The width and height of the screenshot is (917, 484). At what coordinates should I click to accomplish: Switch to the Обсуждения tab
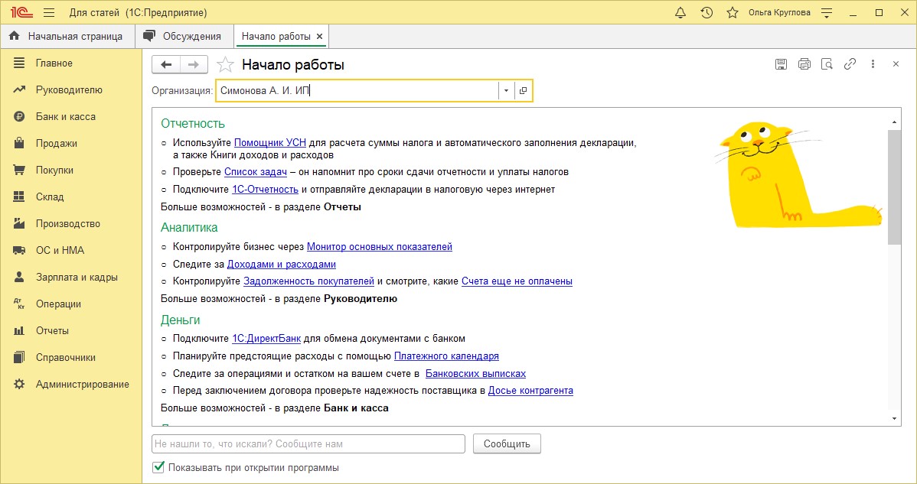(x=184, y=36)
